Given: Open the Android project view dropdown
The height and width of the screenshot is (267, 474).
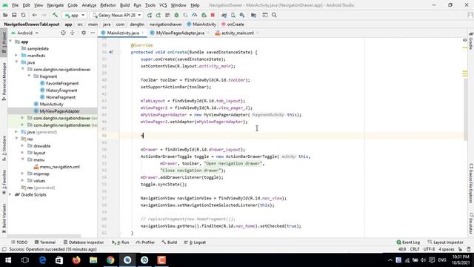Looking at the screenshot, I should 25,33.
